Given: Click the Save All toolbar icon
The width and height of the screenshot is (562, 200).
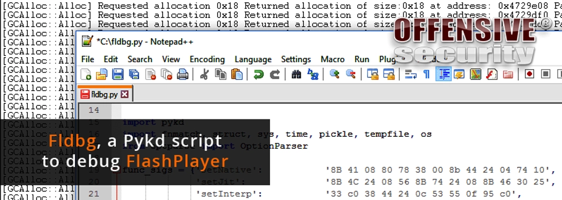Looking at the screenshot, I should coord(134,74).
